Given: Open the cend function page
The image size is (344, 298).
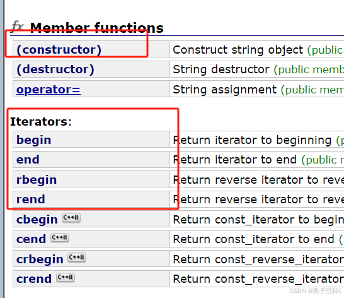Looking at the screenshot, I should pyautogui.click(x=31, y=239).
